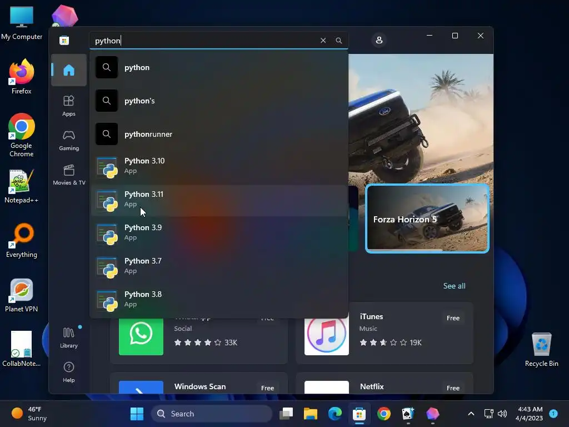The height and width of the screenshot is (427, 569).
Task: Click the Free button for Netflix
Action: 453,388
